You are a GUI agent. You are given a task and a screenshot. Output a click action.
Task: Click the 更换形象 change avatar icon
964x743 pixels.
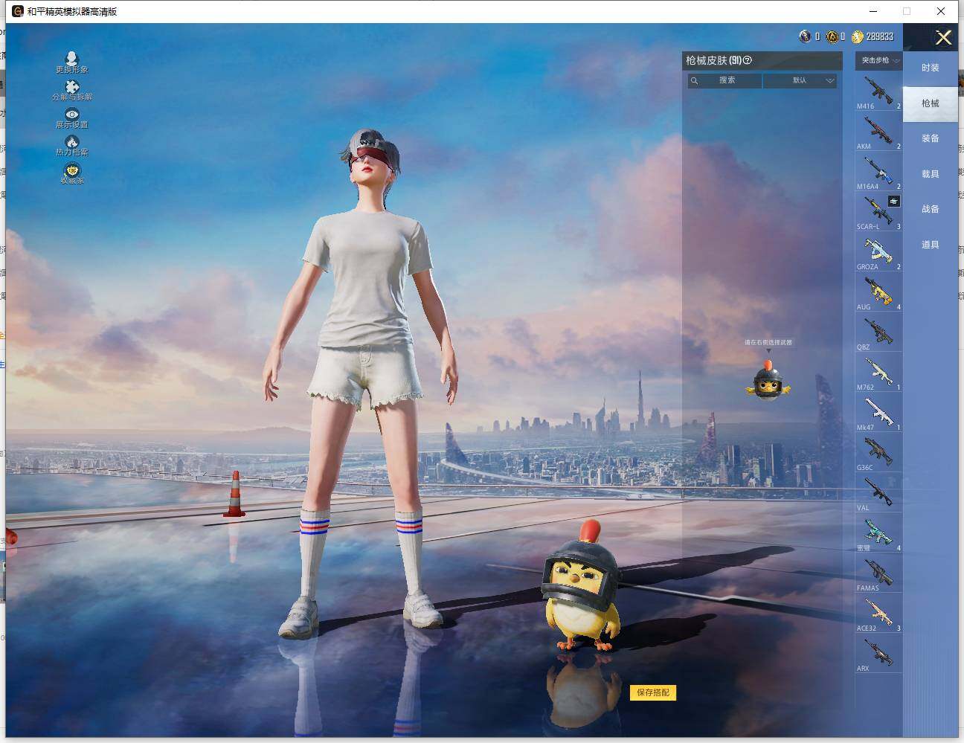click(71, 59)
